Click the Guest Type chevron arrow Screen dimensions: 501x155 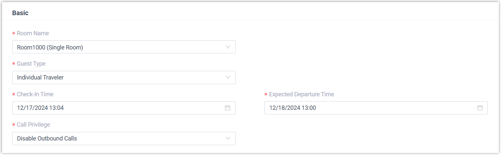[228, 77]
